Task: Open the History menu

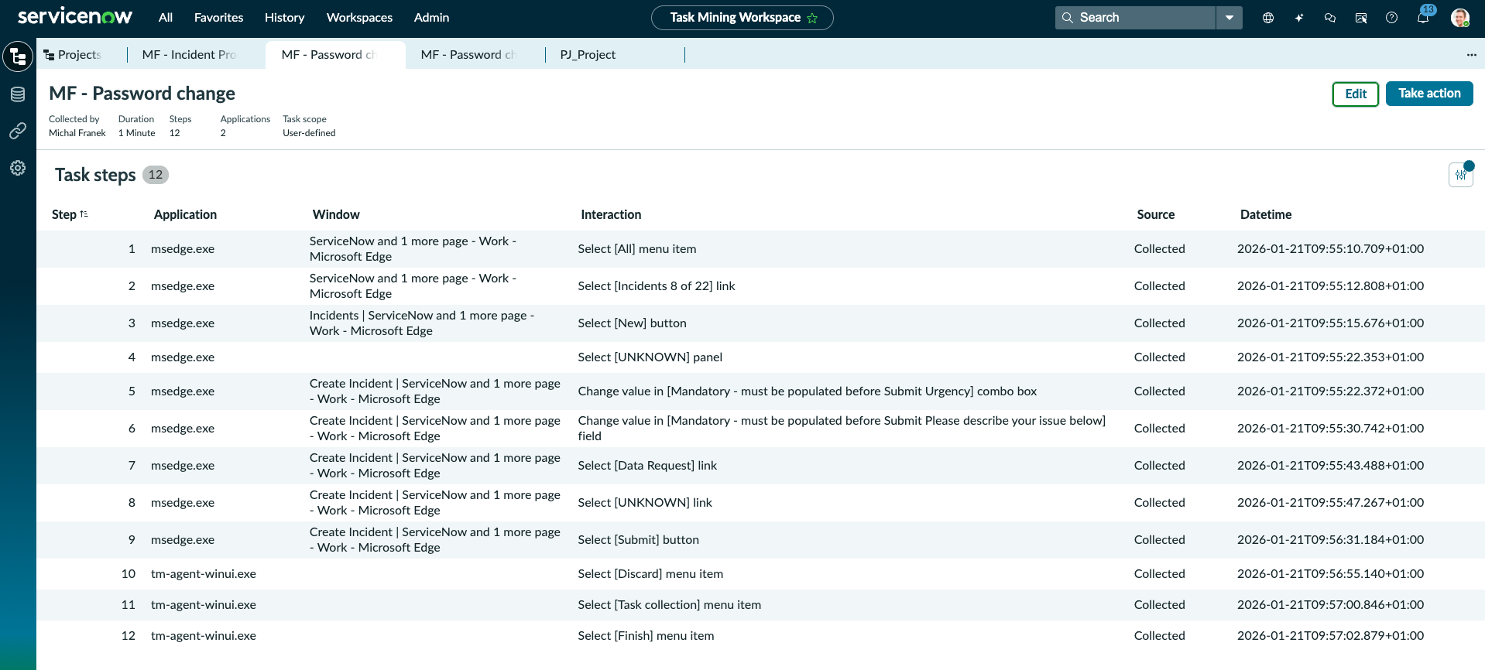Action: pyautogui.click(x=284, y=18)
